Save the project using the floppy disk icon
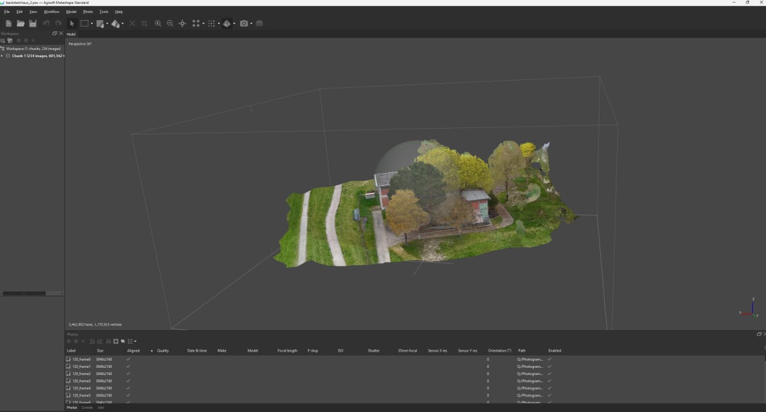Screen dimensions: 766x412 point(33,23)
